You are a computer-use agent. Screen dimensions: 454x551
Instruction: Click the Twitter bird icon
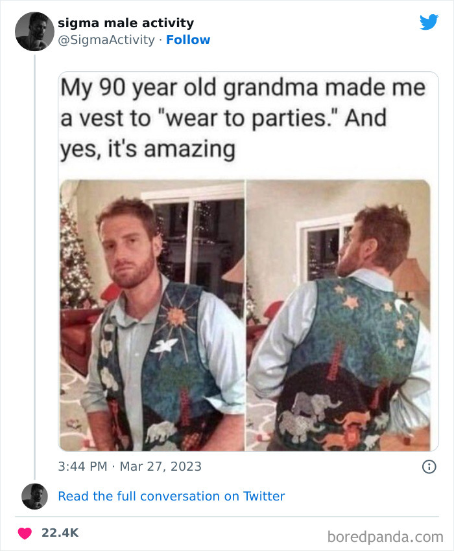[429, 21]
